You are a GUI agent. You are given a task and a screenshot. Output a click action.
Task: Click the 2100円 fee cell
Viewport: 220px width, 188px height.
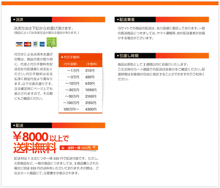(x=92, y=96)
